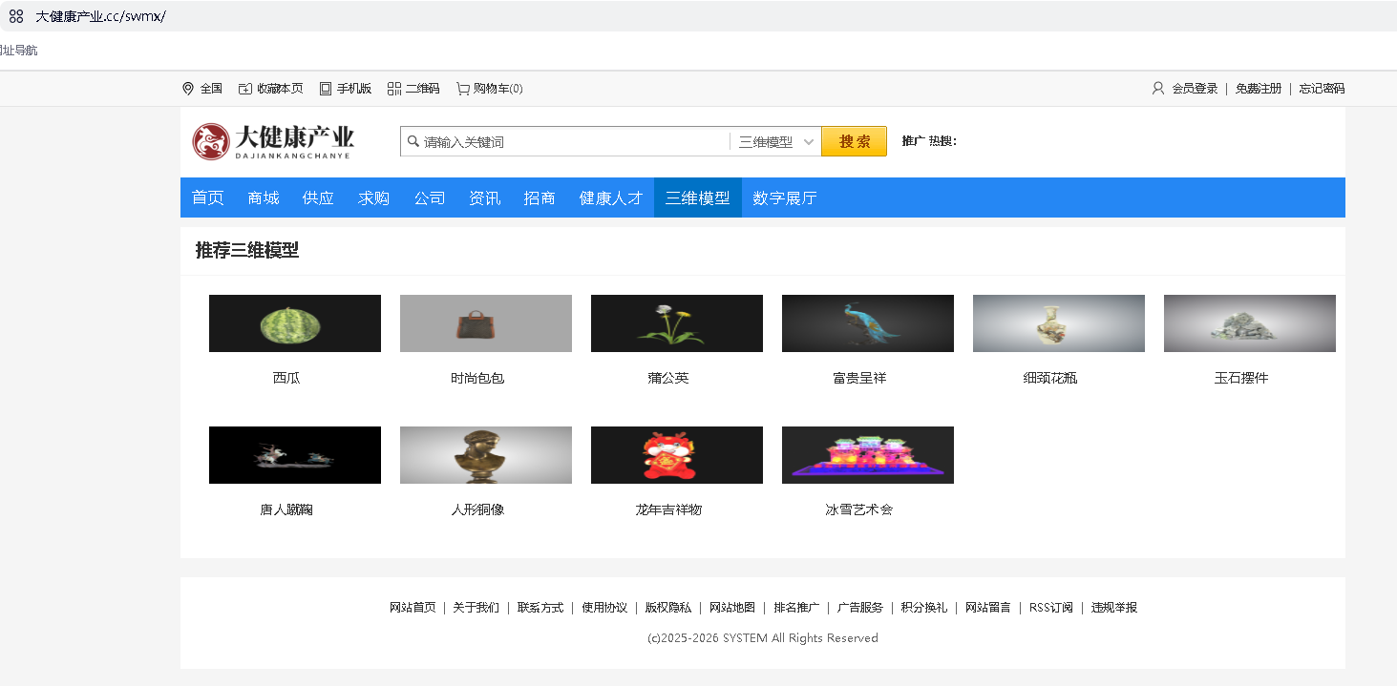This screenshot has width=1397, height=686.
Task: Click the location pin icon beside 全国
Action: coord(188,89)
